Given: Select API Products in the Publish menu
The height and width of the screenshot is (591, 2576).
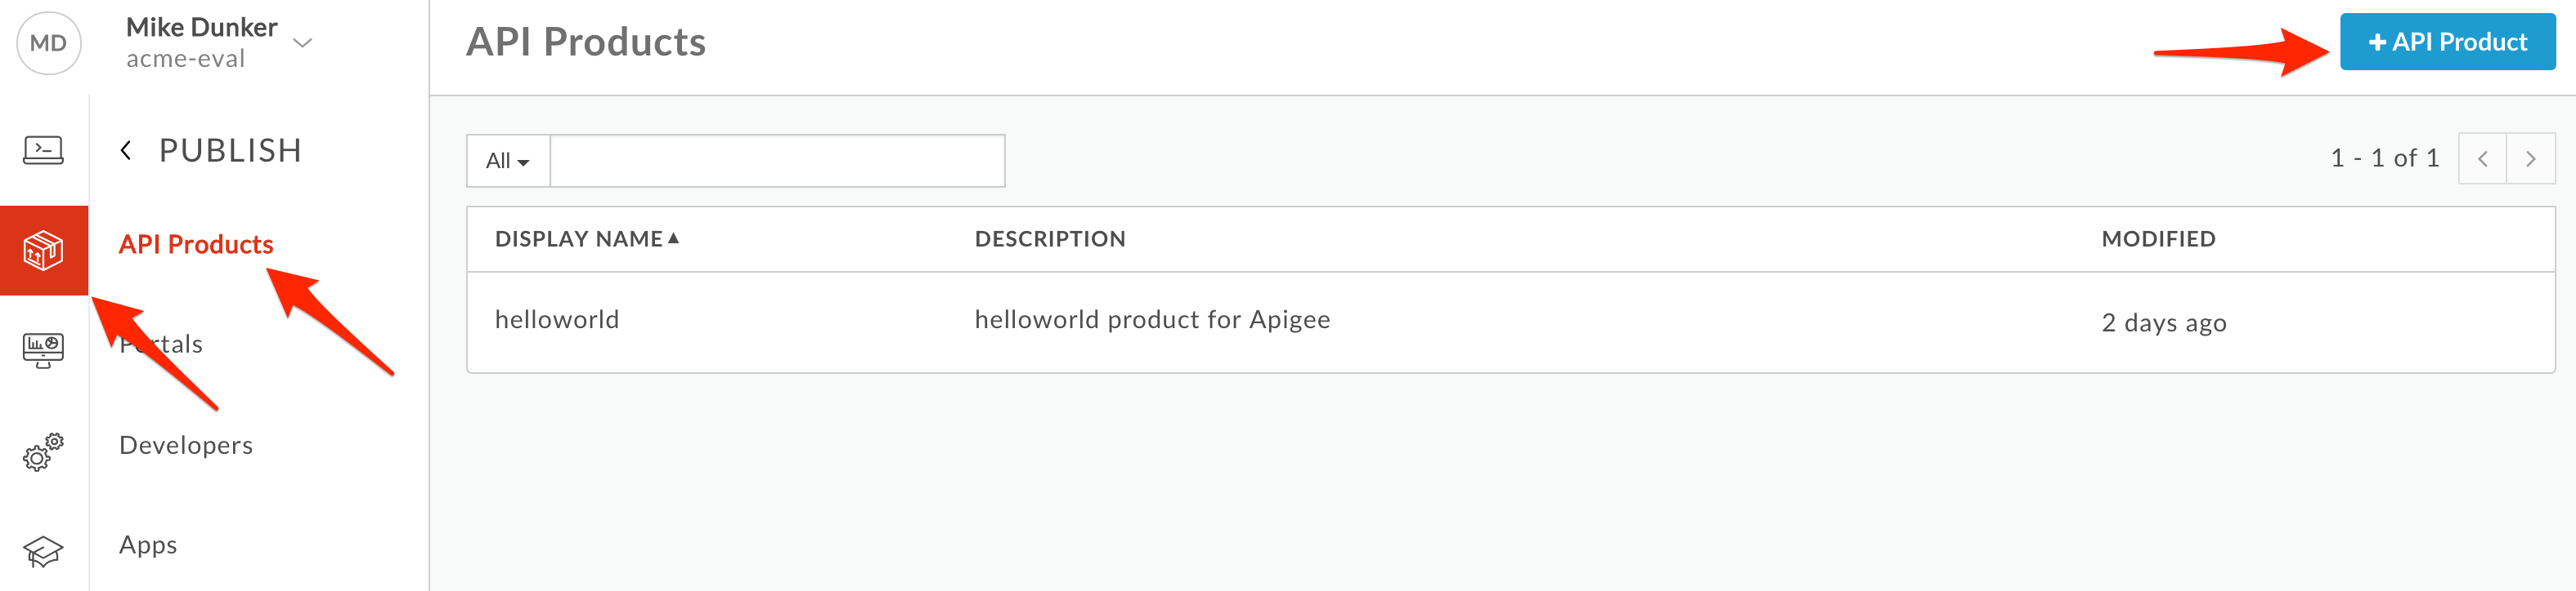Looking at the screenshot, I should pyautogui.click(x=196, y=245).
